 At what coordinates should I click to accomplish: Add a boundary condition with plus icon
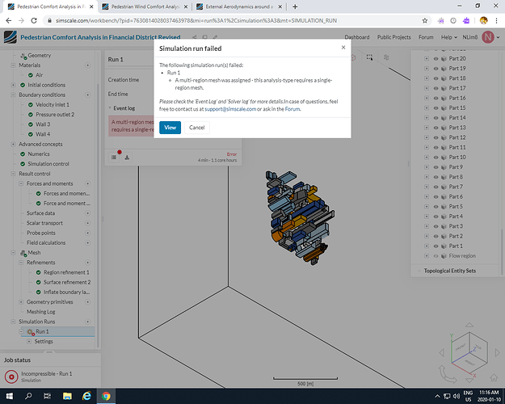(87, 95)
